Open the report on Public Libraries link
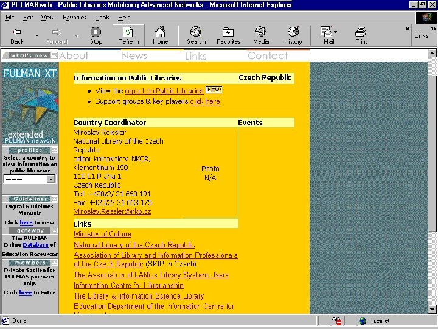 164,91
